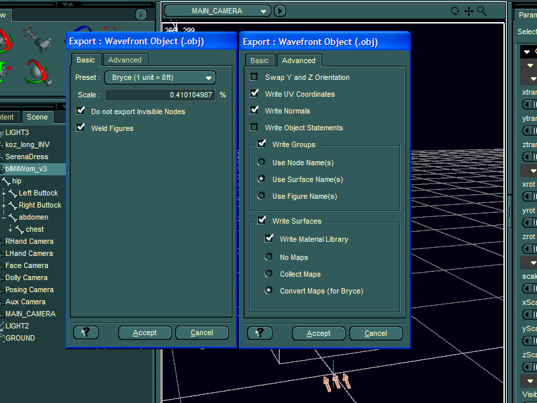Select the red-arrow sphere rotate tool icon
537x403 pixels.
(x=38, y=73)
